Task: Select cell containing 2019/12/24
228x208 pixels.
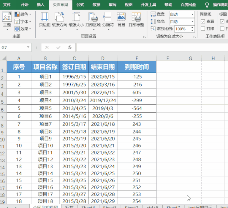Action: click(x=103, y=100)
